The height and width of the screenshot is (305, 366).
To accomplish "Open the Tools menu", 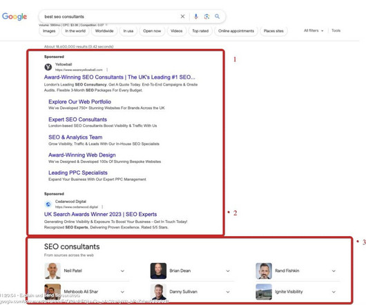I will pyautogui.click(x=336, y=30).
